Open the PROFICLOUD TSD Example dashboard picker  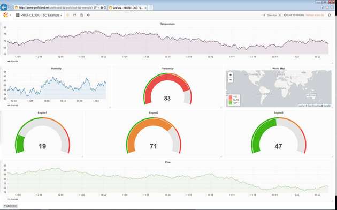click(x=39, y=16)
